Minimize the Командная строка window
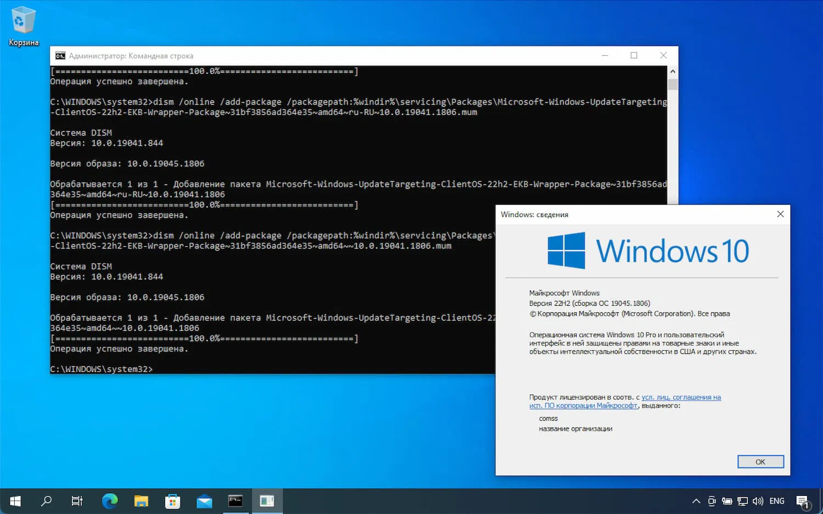 pyautogui.click(x=605, y=55)
